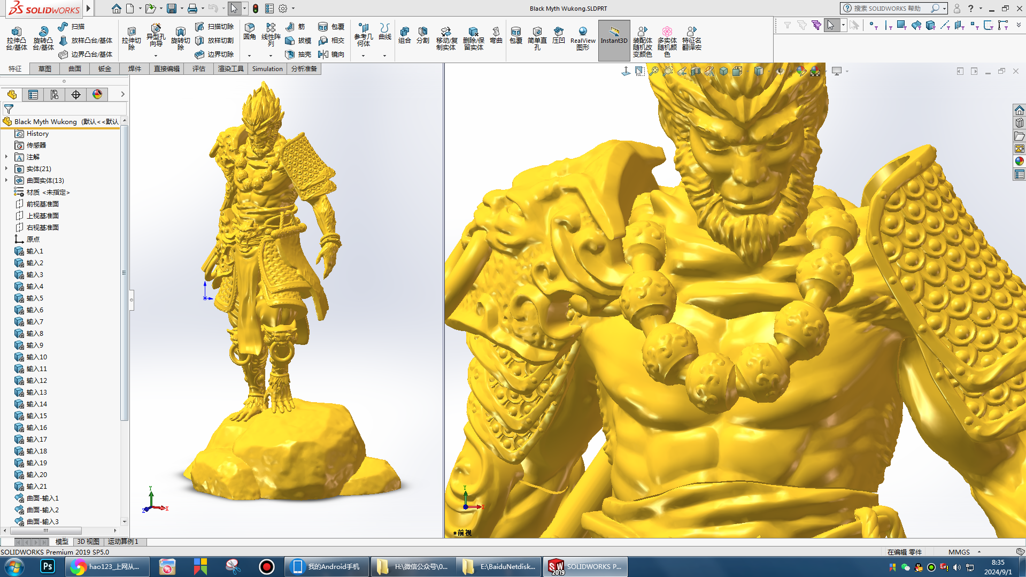Image resolution: width=1026 pixels, height=577 pixels.
Task: Open the FeatureManager design tree tab
Action: (x=12, y=95)
